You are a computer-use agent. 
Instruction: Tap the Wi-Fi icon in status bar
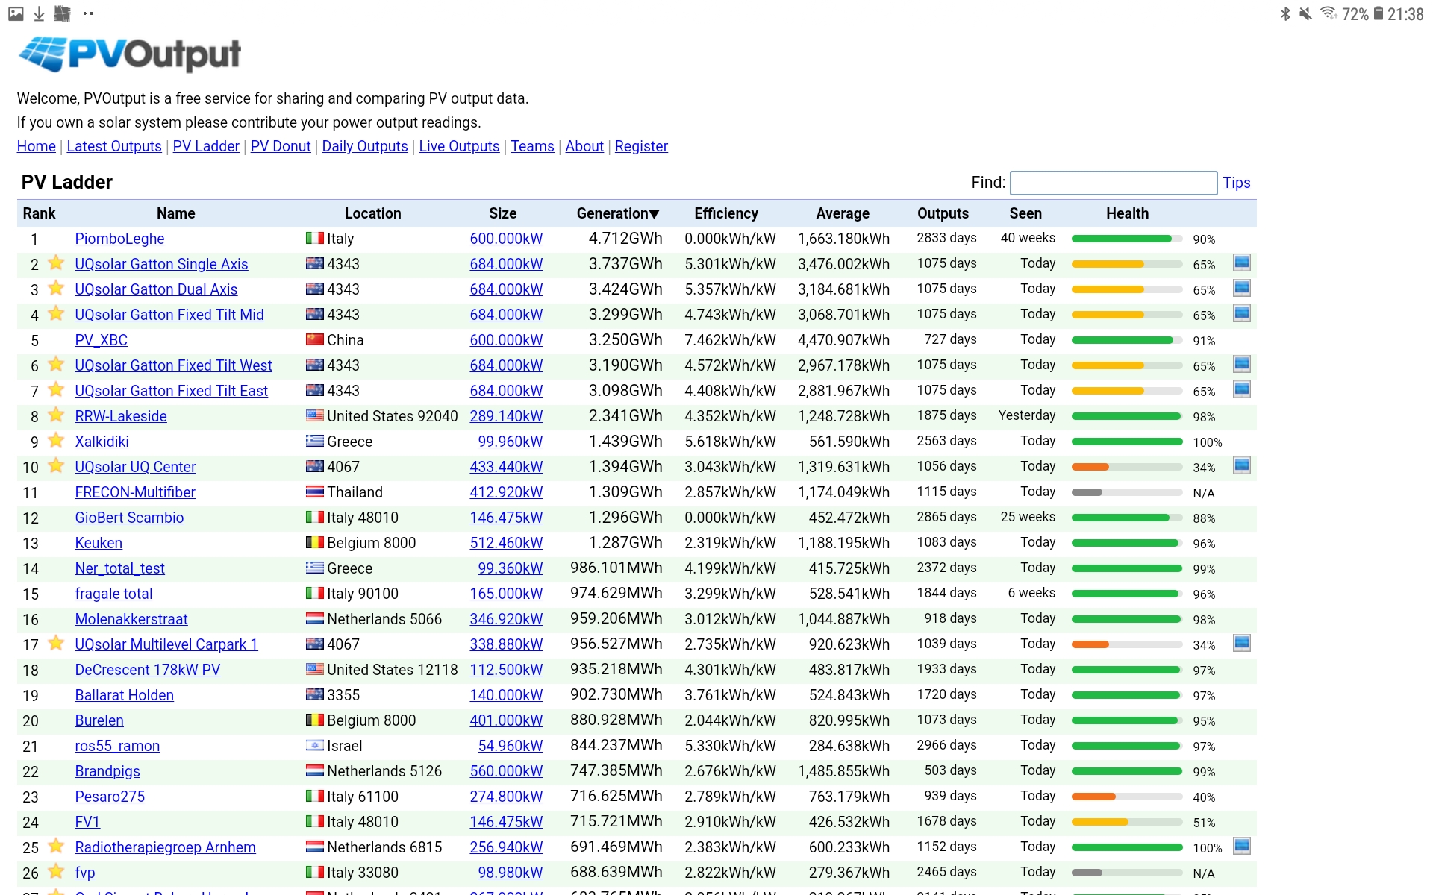click(x=1329, y=13)
